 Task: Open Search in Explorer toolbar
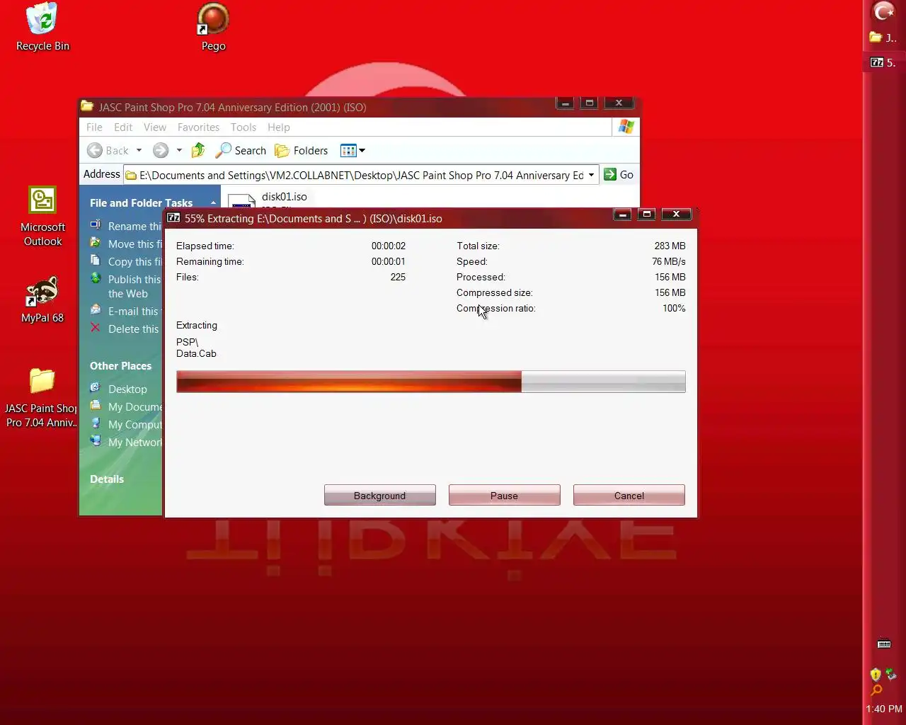click(x=241, y=150)
